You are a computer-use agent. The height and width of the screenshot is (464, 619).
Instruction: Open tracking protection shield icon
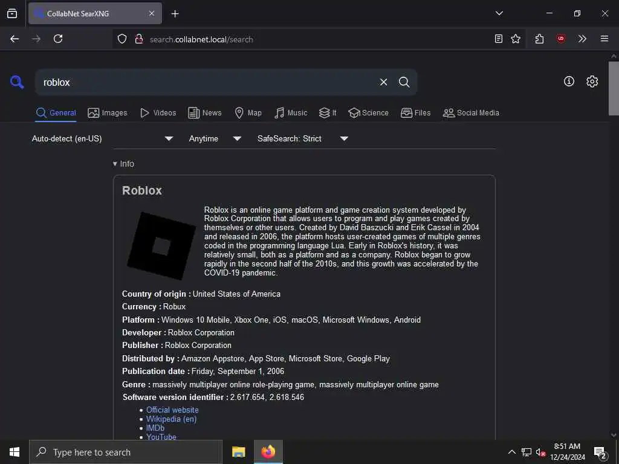[x=122, y=39]
